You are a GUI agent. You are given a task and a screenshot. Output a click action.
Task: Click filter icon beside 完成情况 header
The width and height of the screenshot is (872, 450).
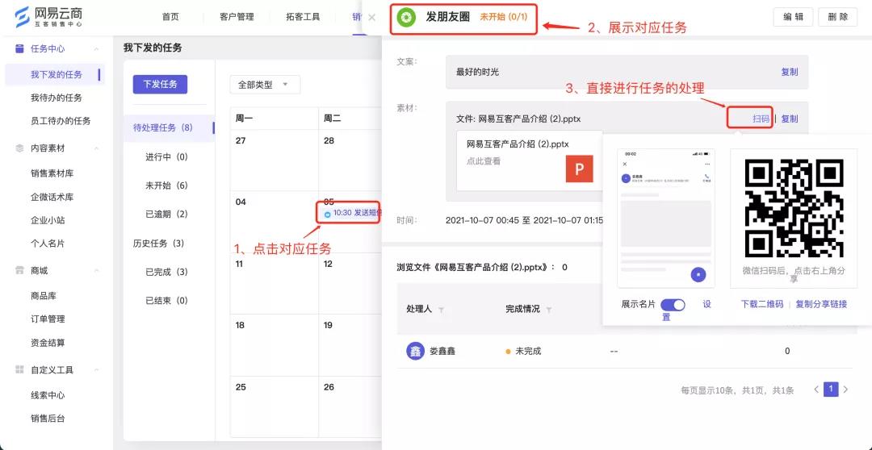[x=549, y=310]
